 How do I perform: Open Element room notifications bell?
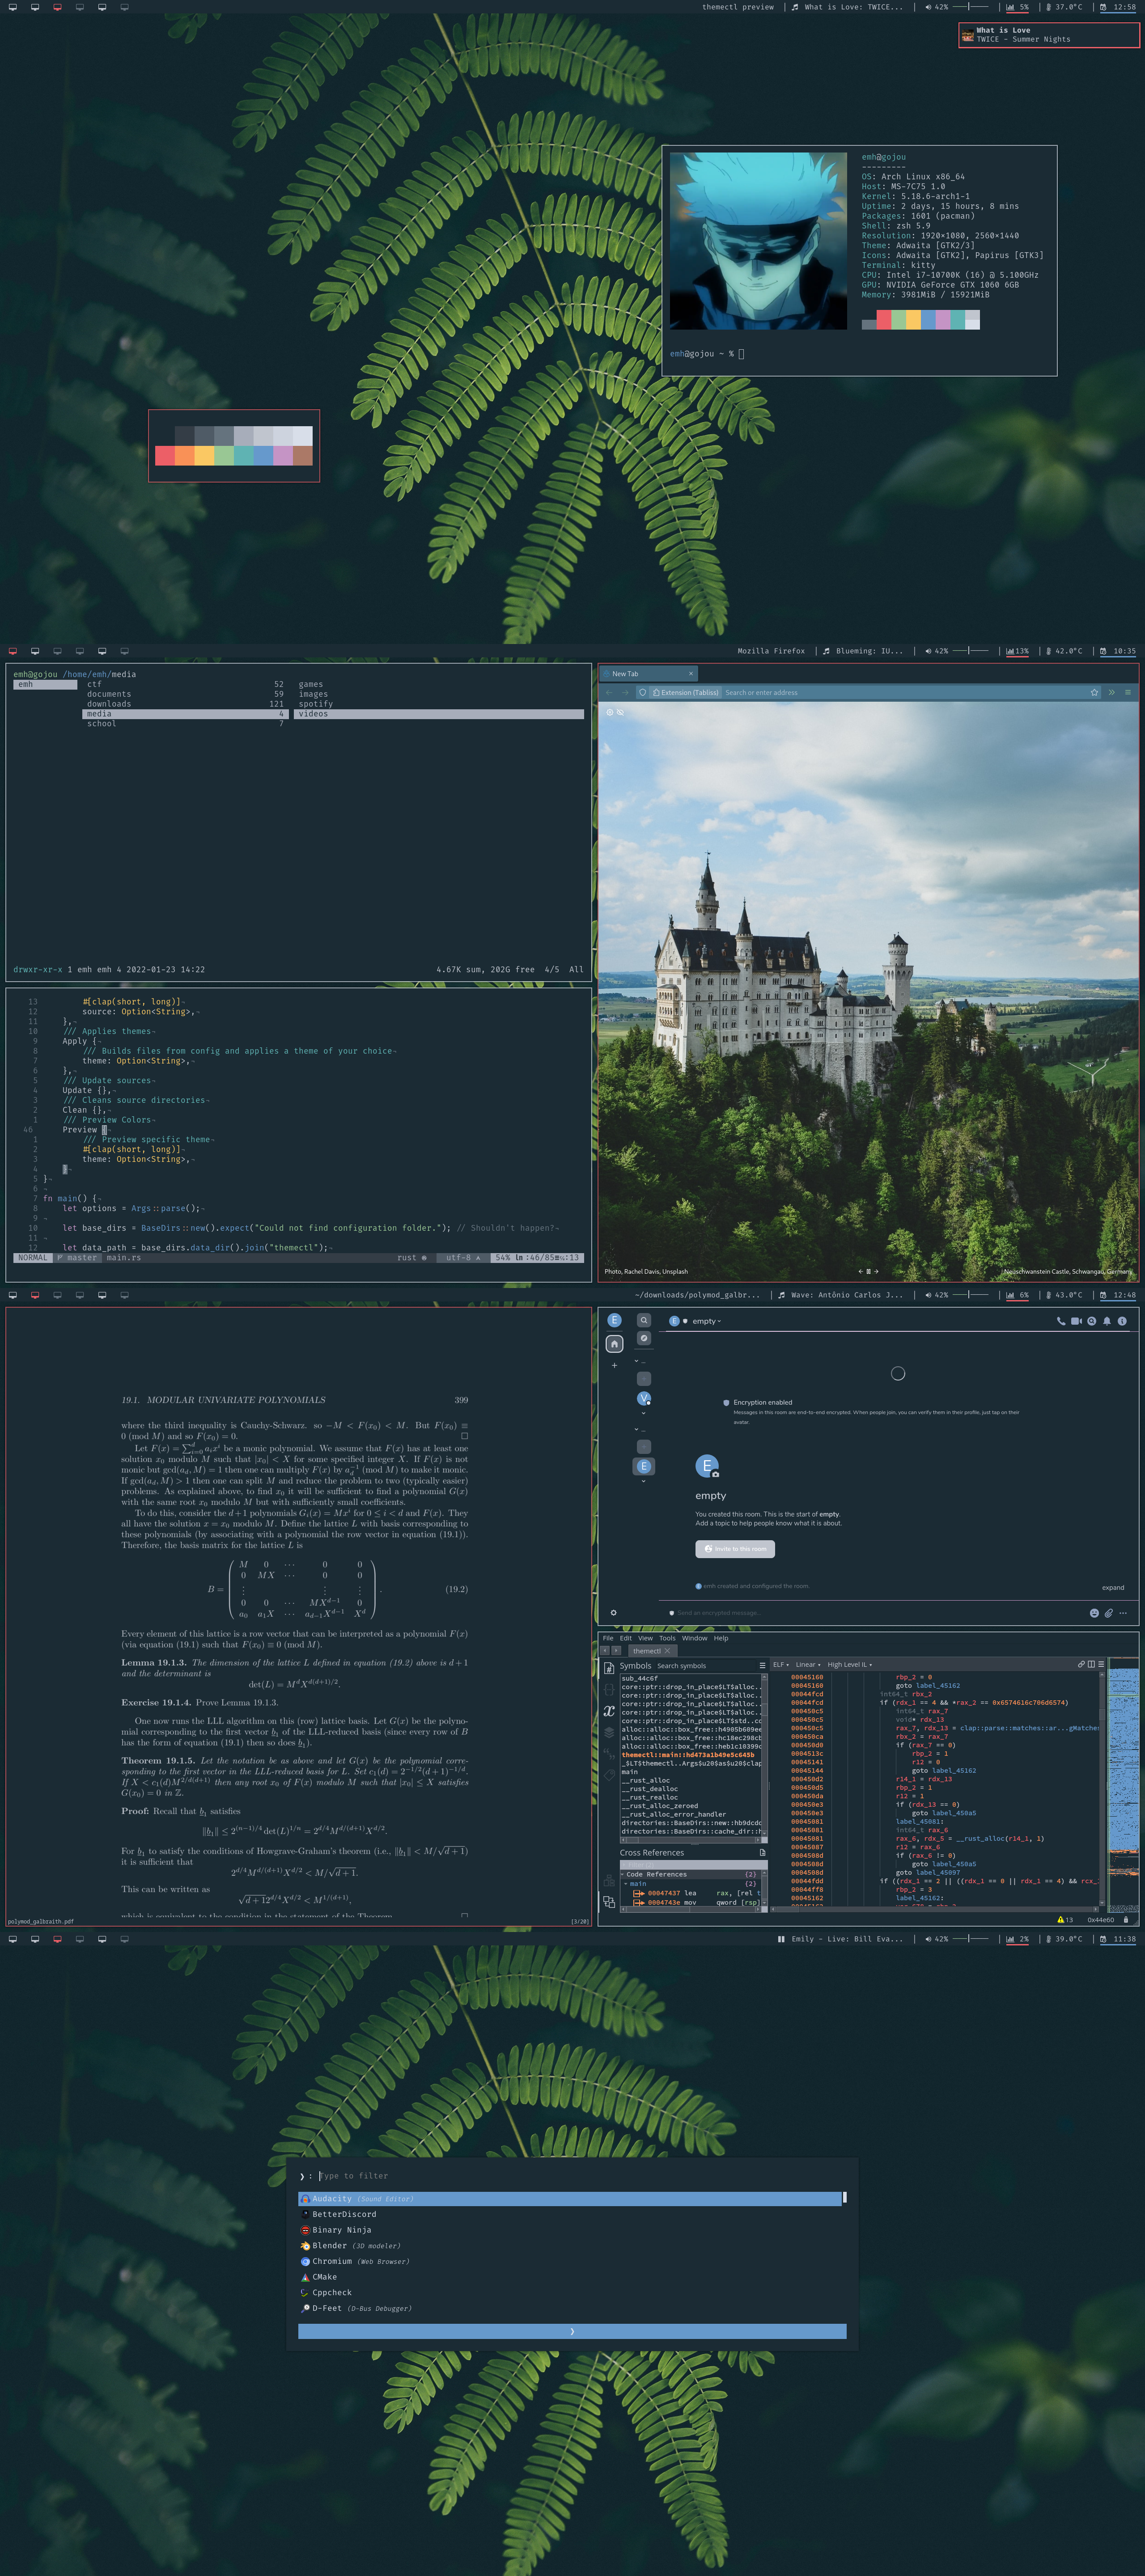pyautogui.click(x=1107, y=1321)
